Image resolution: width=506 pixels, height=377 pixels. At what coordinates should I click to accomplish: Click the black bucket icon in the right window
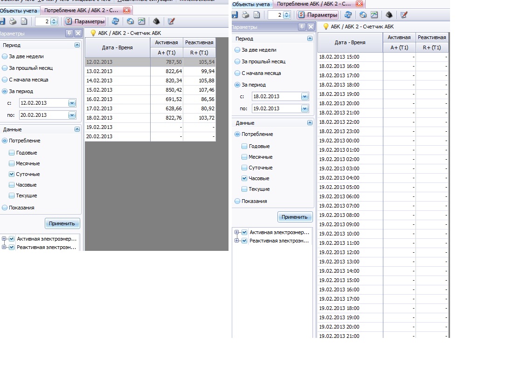tap(389, 15)
